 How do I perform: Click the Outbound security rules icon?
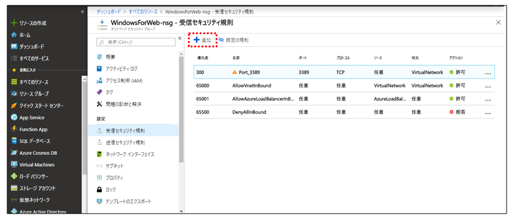pos(99,143)
